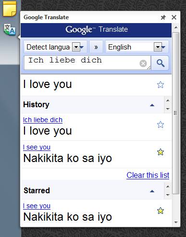This screenshot has width=186, height=237.
Task: Open the Detect language source dropdown
Action: pyautogui.click(x=76, y=47)
